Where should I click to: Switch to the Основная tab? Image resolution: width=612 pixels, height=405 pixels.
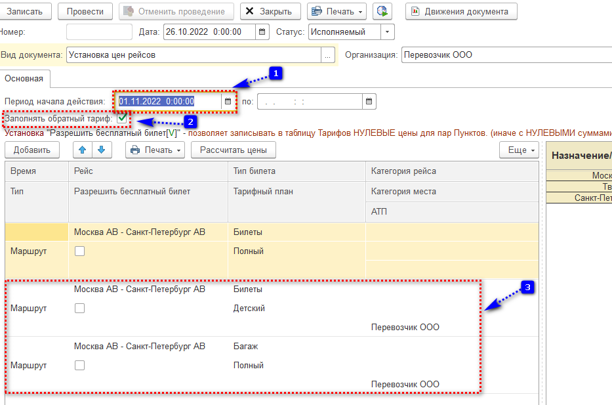pyautogui.click(x=24, y=79)
